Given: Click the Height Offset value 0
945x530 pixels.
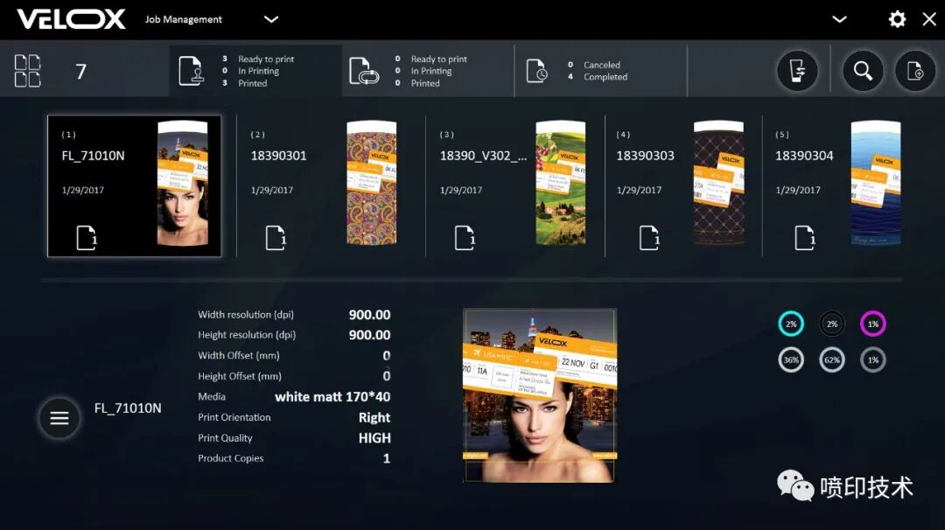Looking at the screenshot, I should (x=387, y=376).
